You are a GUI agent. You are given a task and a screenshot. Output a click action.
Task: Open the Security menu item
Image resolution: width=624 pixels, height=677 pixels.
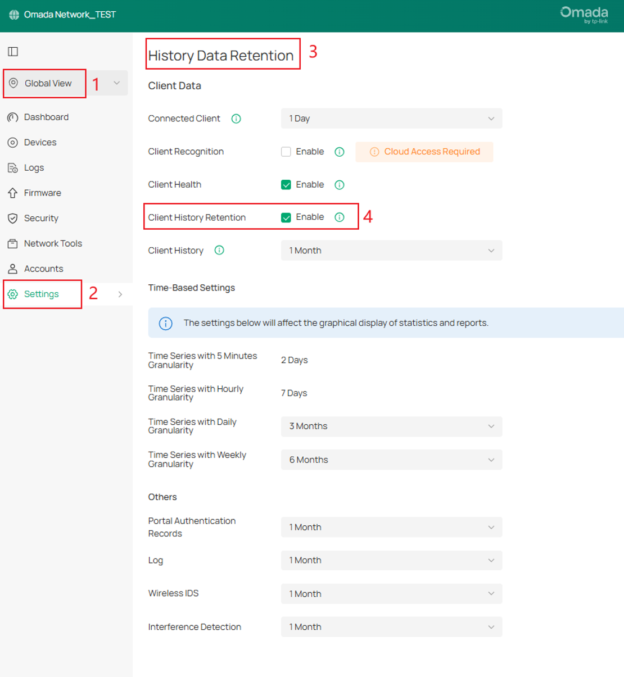pos(41,219)
